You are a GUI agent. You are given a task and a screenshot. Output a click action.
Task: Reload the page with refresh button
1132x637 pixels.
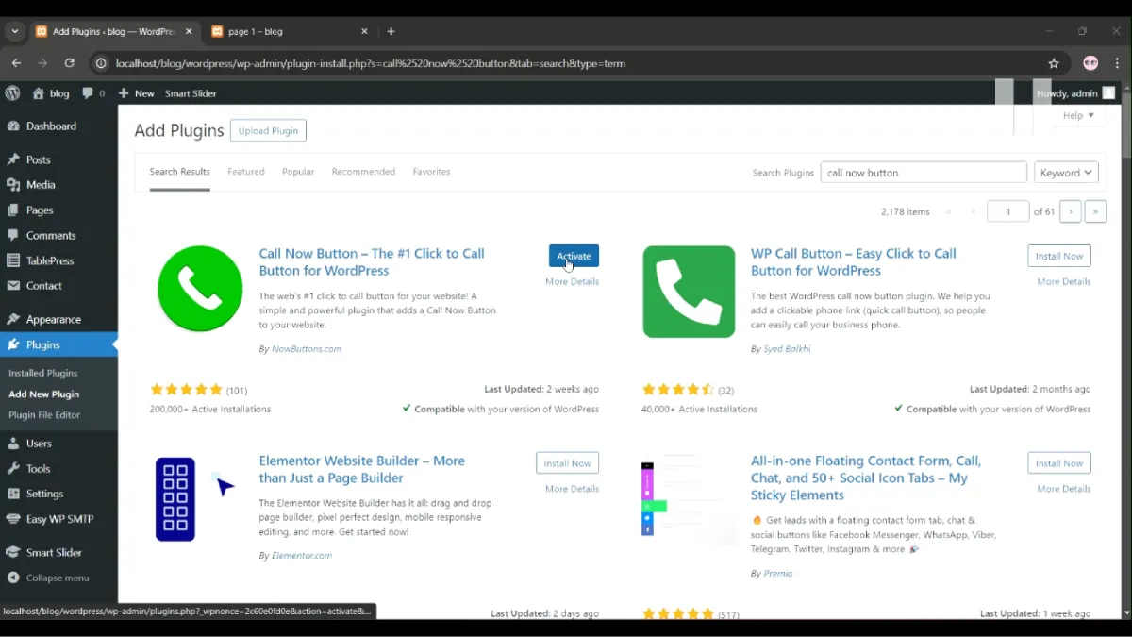pos(69,63)
